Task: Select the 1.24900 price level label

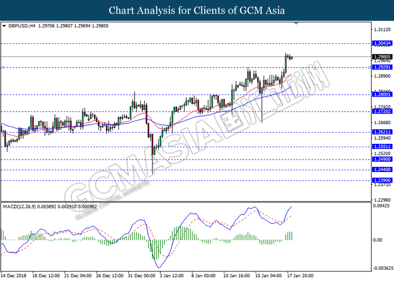Action: point(382,159)
